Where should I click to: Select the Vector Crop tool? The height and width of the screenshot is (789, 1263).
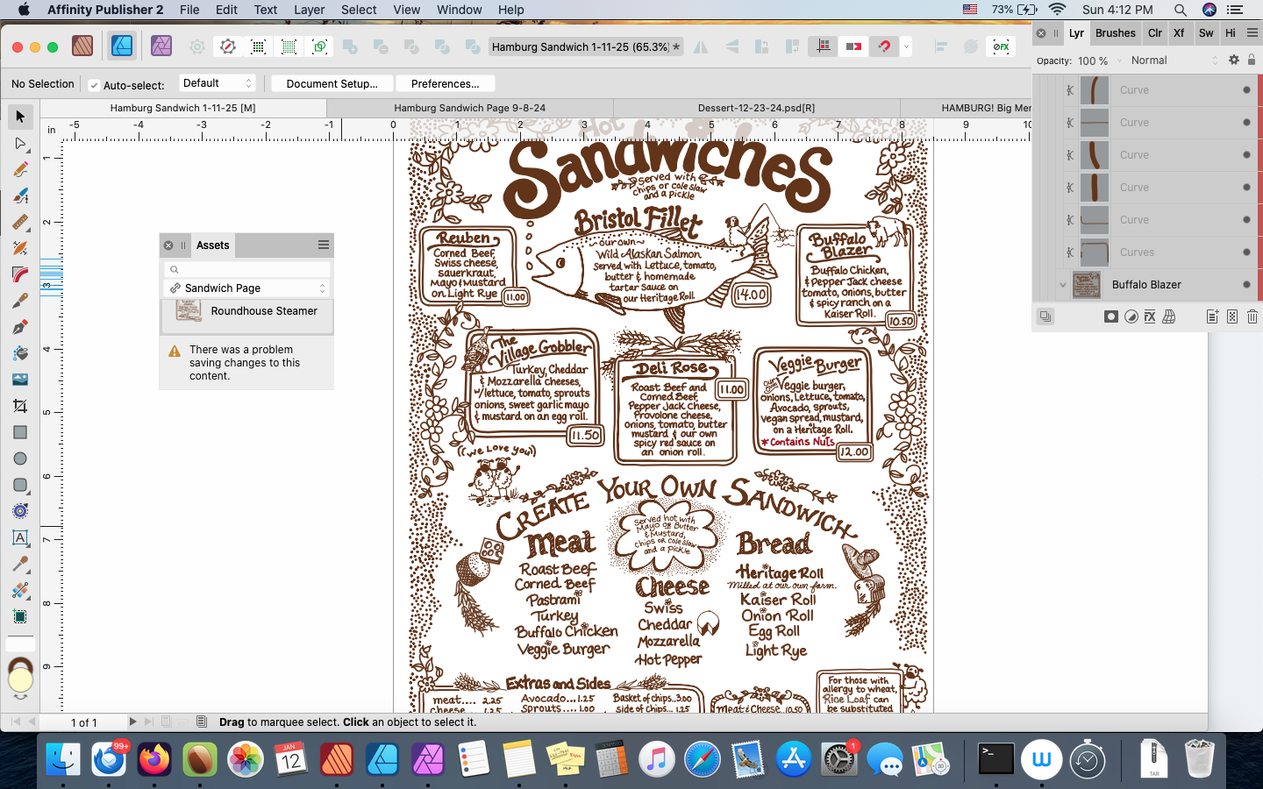point(20,406)
